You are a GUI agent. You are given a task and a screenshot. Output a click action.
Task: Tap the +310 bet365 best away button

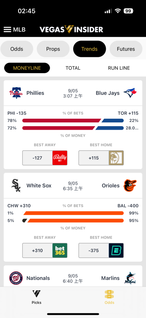pyautogui.click(x=45, y=251)
